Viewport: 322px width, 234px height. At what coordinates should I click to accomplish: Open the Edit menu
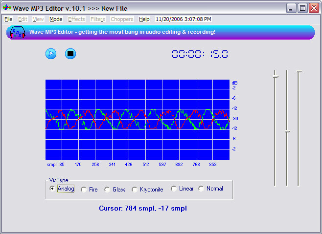23,19
